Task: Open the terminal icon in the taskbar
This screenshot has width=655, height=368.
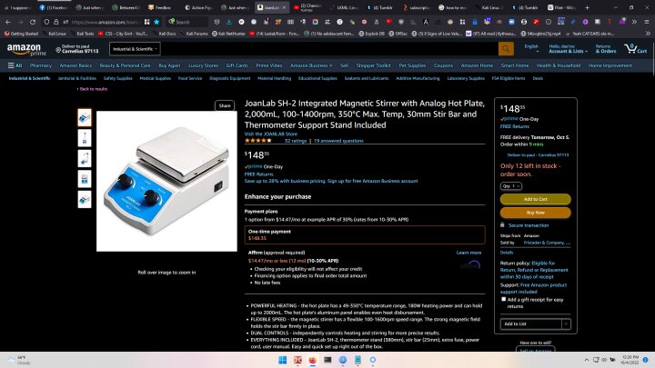Action: coord(327,360)
